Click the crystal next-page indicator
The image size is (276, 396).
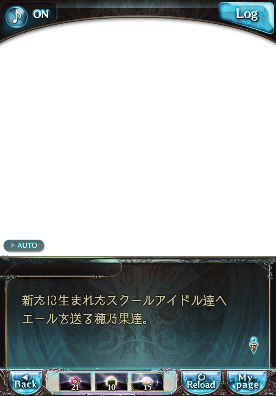254,345
